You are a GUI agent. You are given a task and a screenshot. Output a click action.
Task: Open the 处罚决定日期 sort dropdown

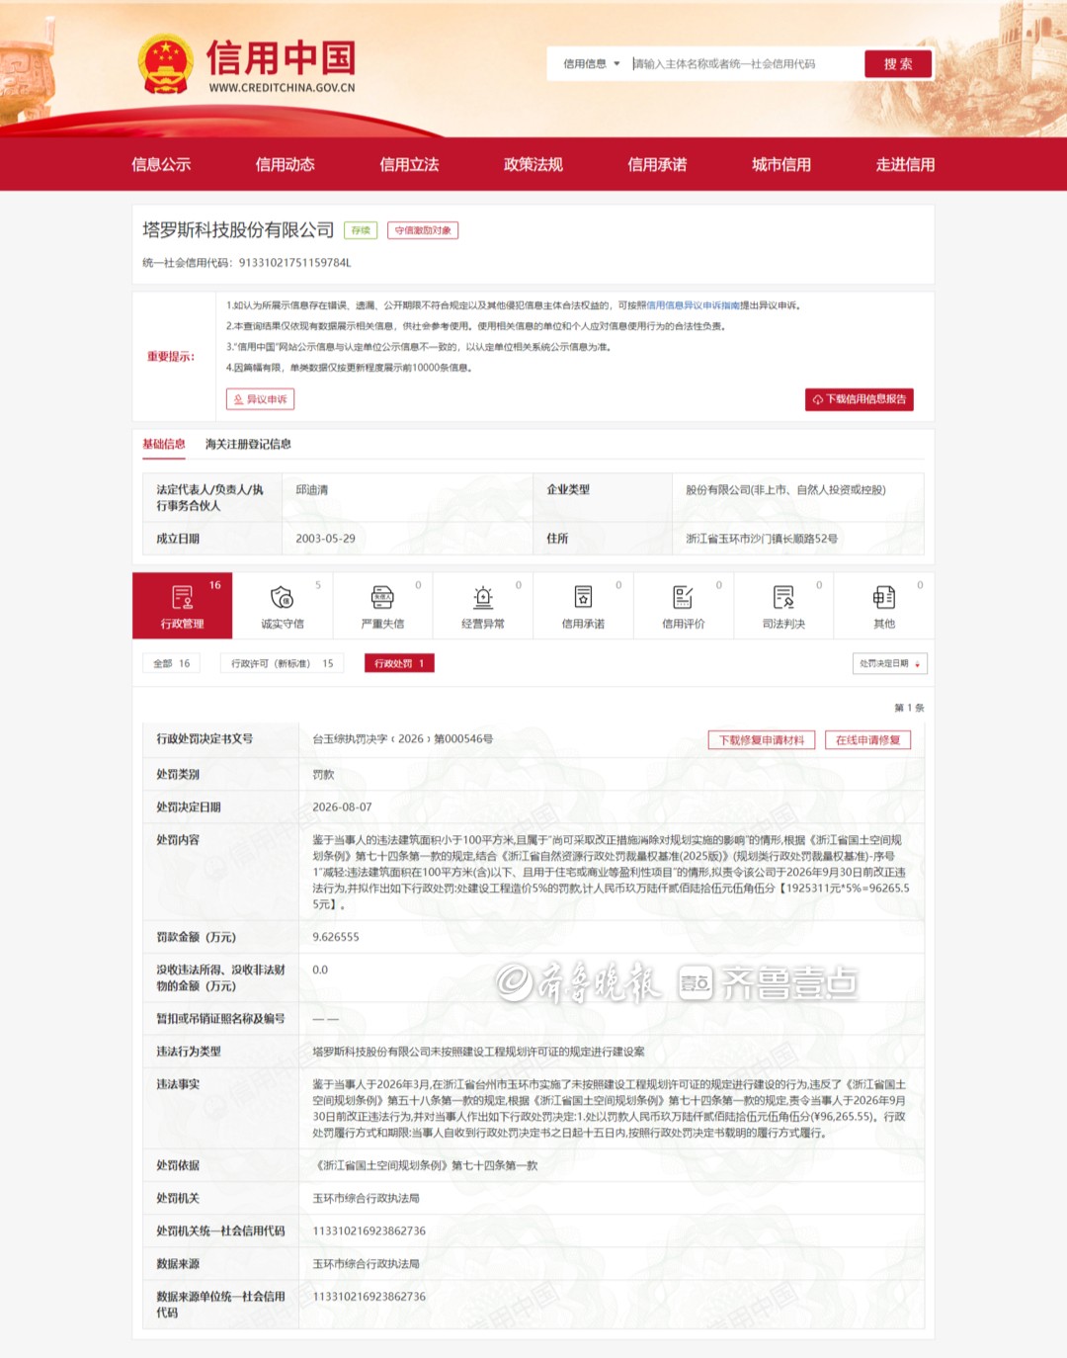(889, 663)
